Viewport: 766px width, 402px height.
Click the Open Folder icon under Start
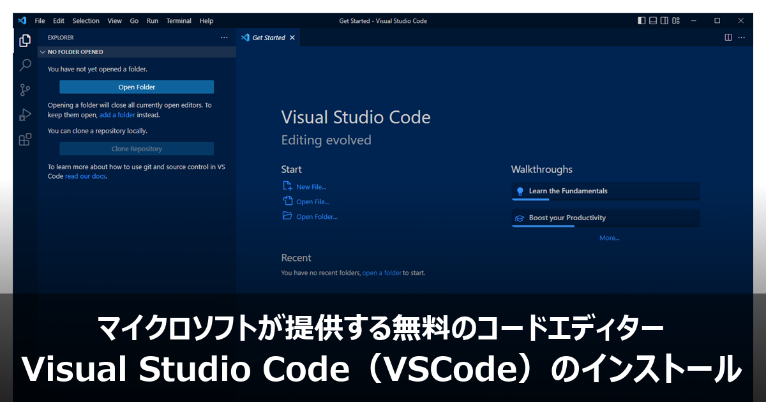[287, 216]
